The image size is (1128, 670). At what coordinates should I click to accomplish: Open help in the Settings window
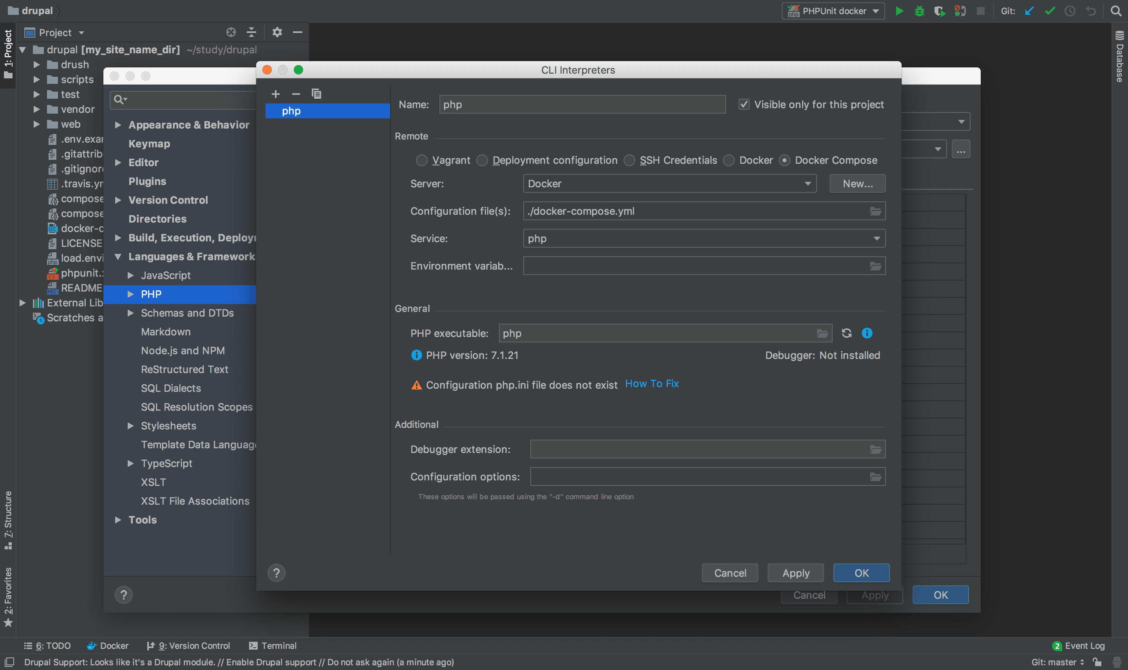coord(124,595)
